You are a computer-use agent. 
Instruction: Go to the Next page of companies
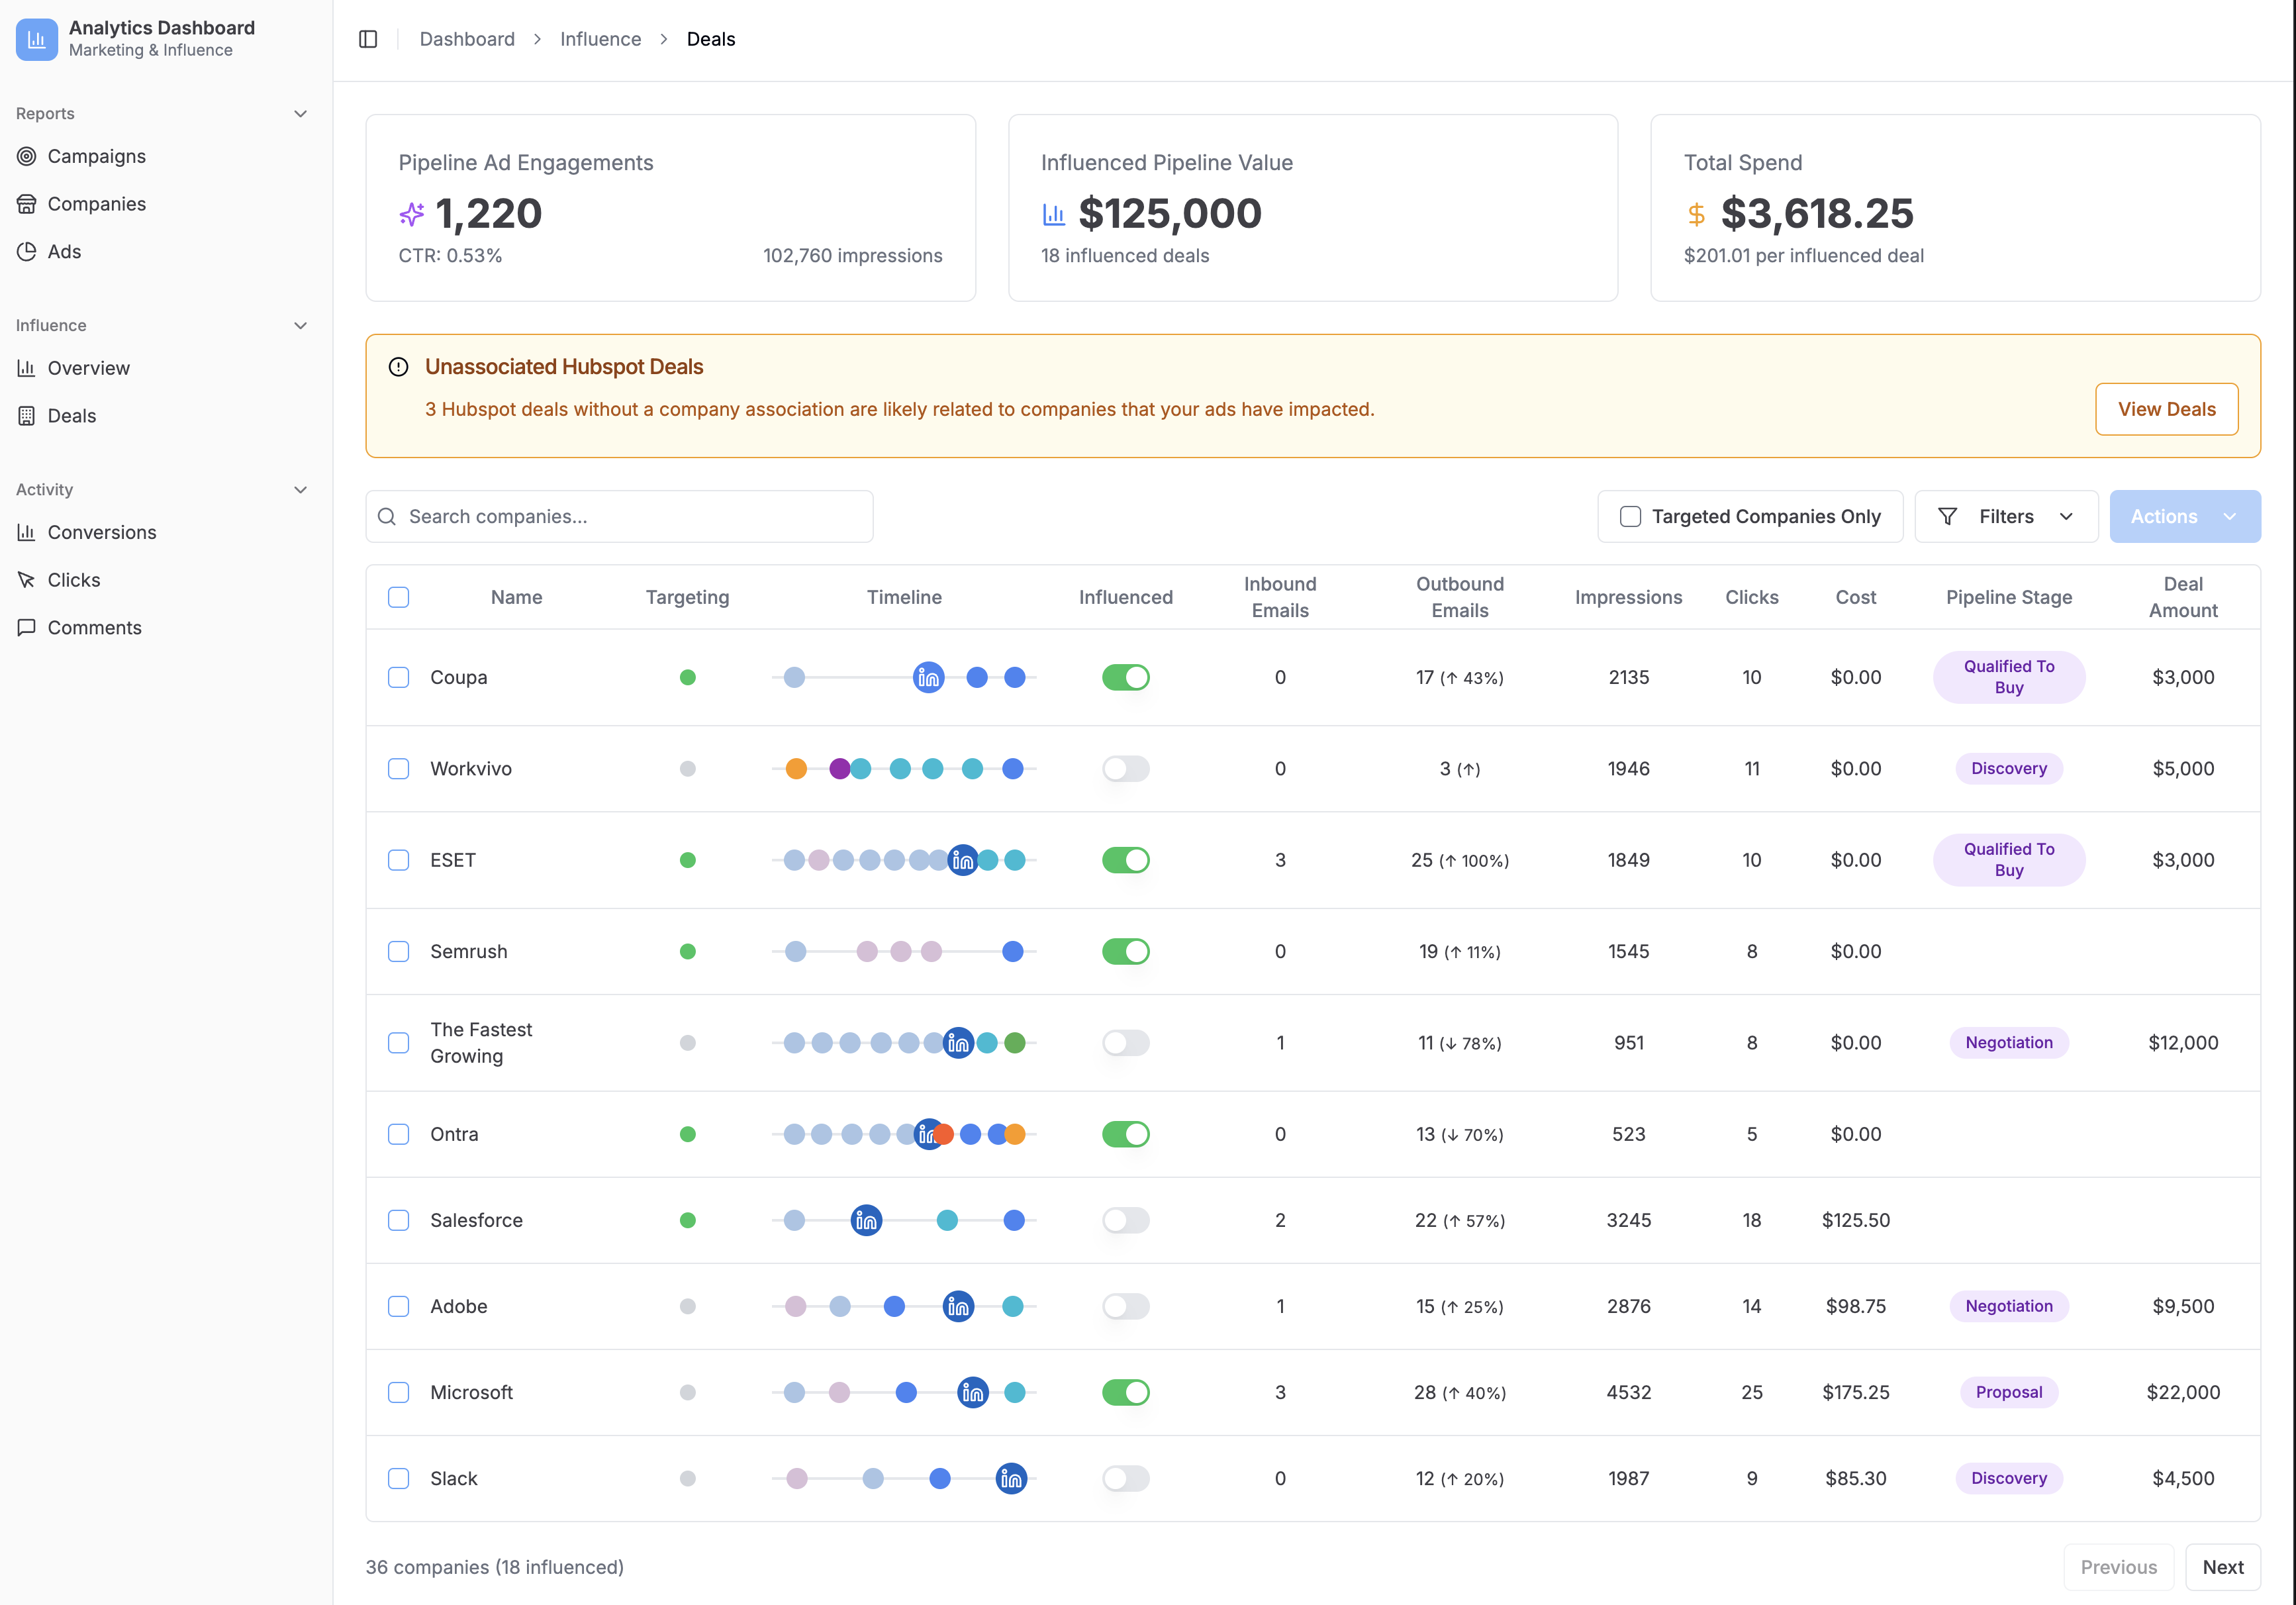click(2224, 1566)
